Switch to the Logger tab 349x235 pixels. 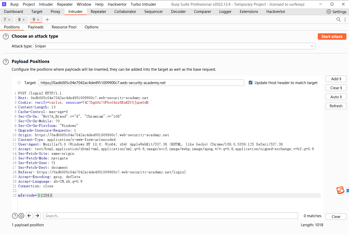226,12
